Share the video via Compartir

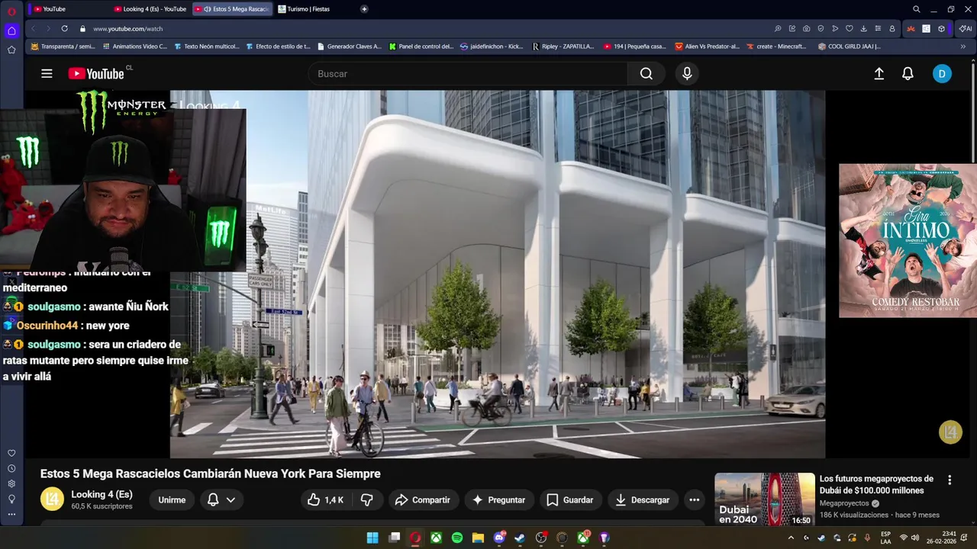[422, 500]
